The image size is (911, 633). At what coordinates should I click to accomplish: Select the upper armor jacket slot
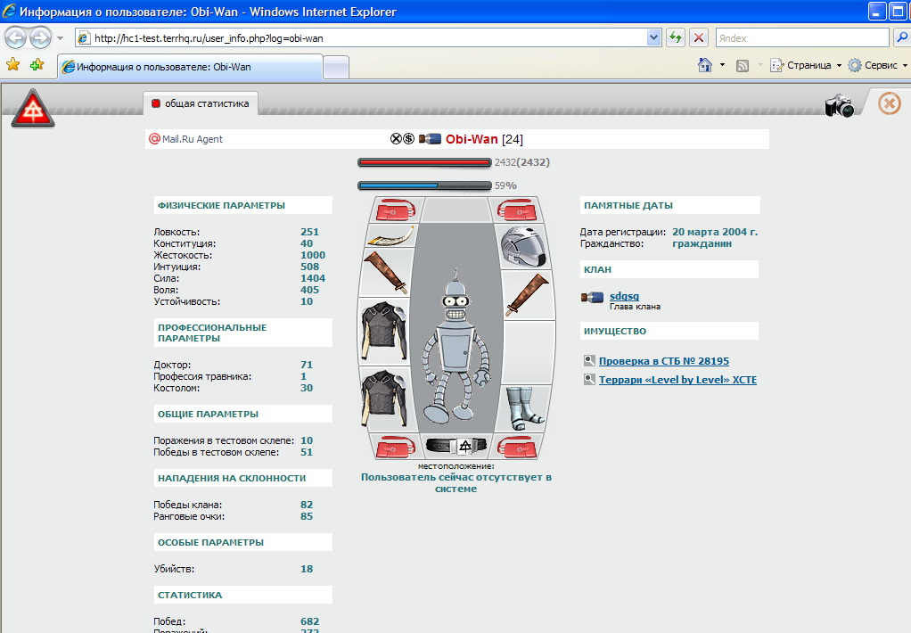[x=384, y=332]
